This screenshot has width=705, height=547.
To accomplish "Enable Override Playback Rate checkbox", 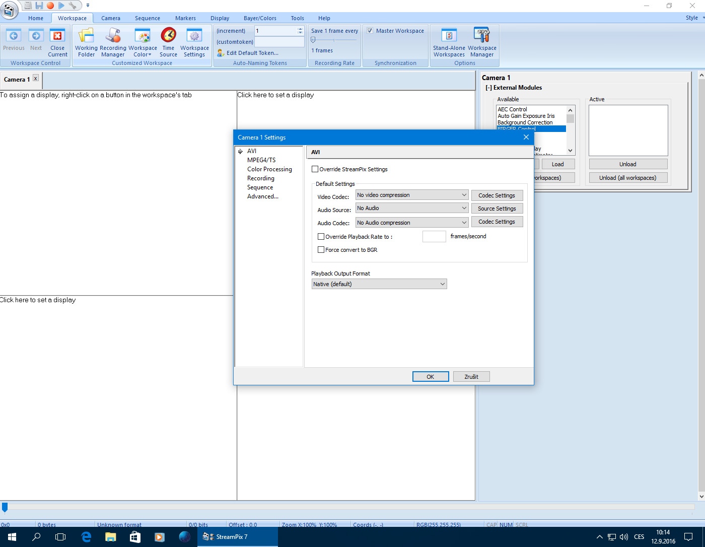I will (x=321, y=236).
